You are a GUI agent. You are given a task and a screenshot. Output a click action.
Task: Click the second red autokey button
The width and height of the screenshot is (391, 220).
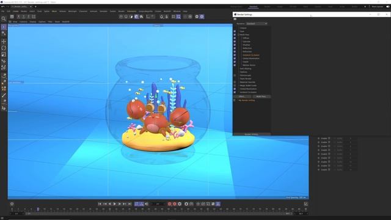(175, 204)
